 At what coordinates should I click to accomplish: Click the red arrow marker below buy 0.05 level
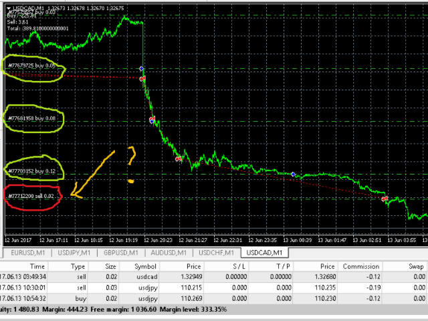(142, 79)
